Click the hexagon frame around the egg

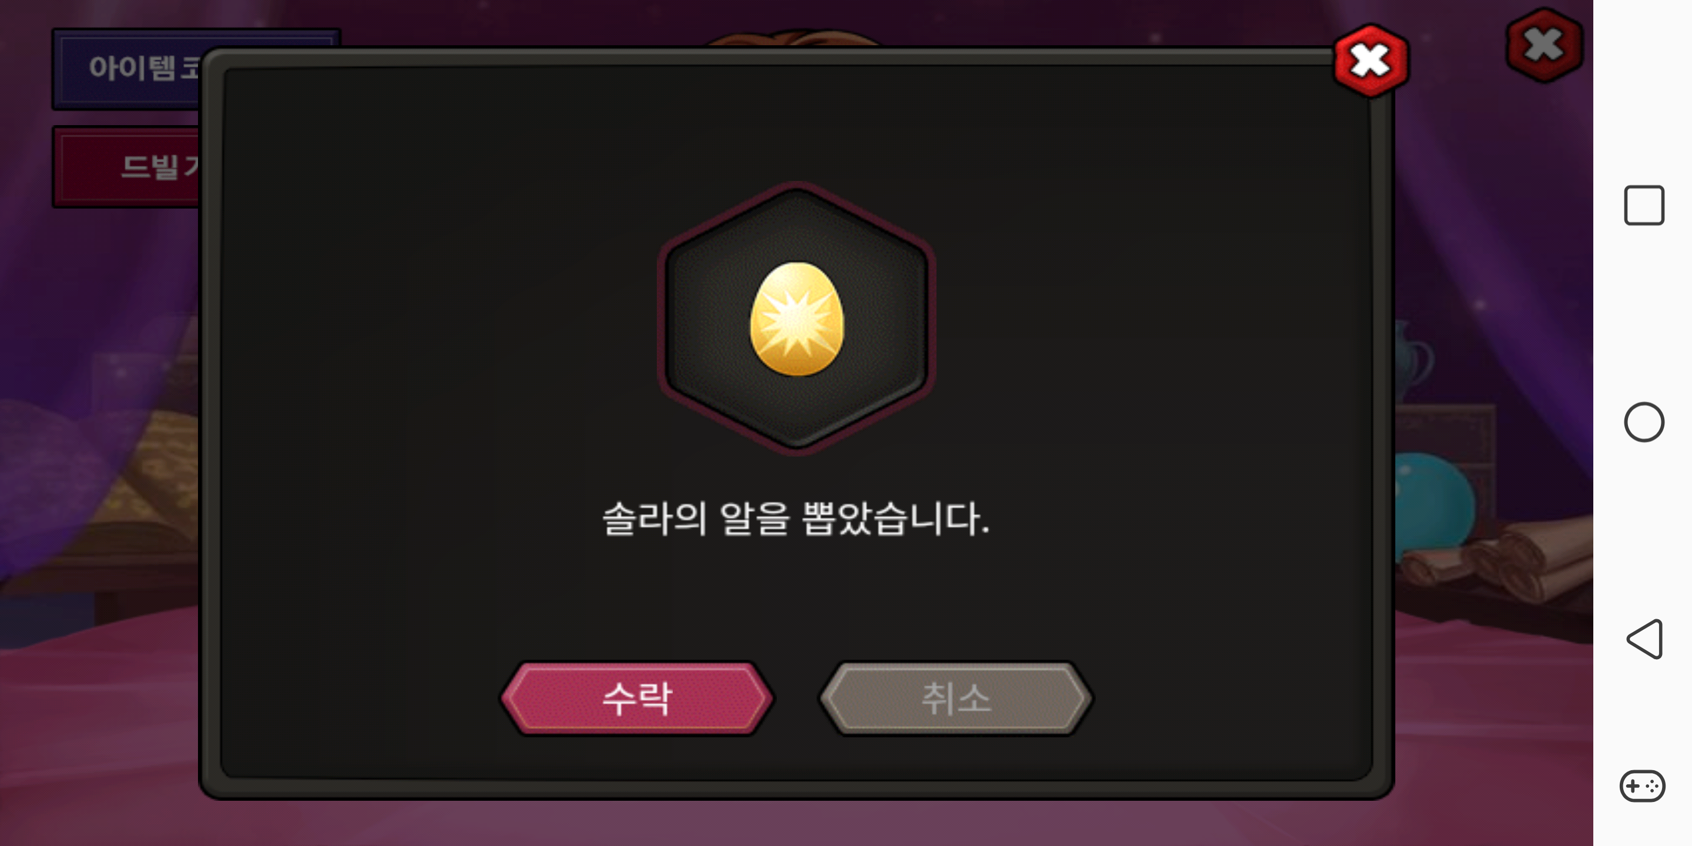pos(797,318)
